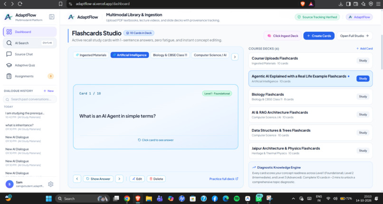Click the 10 Cards in Deck badge
383x204 pixels.
click(139, 33)
